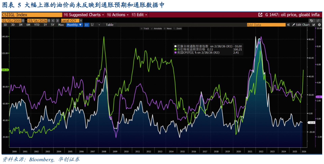Toggle the Zoom tool on chart
This screenshot has height=164, width=324.
pos(178,28)
